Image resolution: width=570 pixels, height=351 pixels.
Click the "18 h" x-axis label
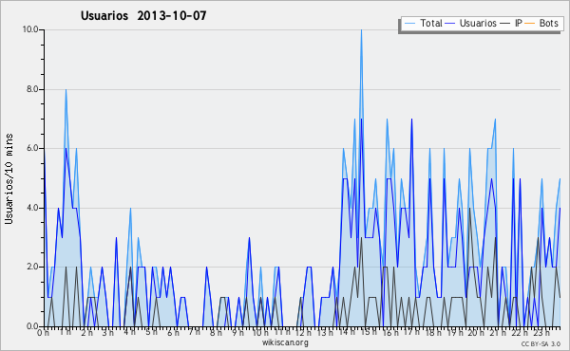(433, 333)
